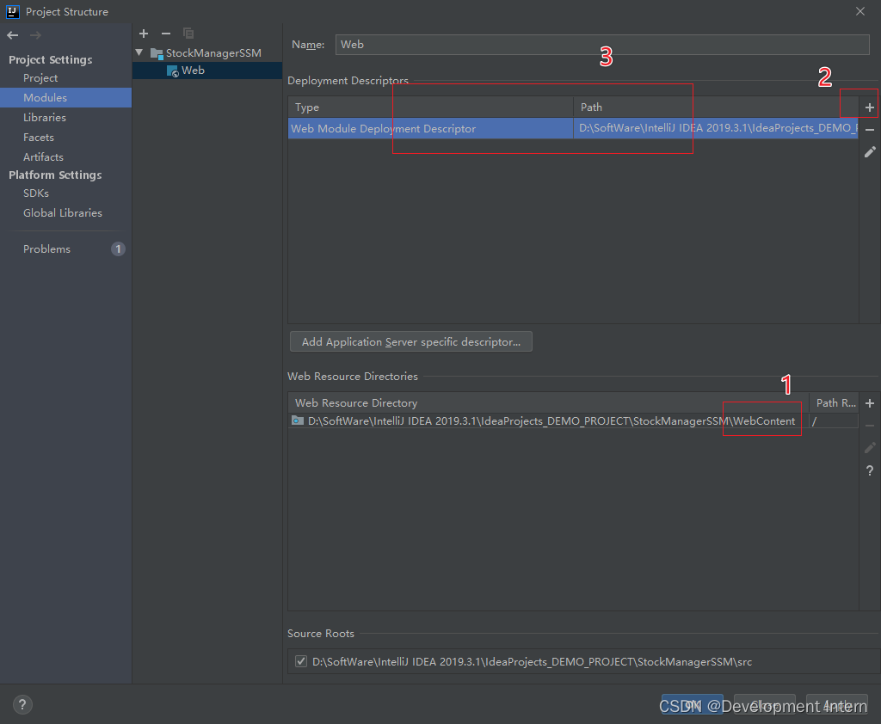The image size is (881, 724).
Task: Open web resource directories help question mark
Action: pos(870,470)
